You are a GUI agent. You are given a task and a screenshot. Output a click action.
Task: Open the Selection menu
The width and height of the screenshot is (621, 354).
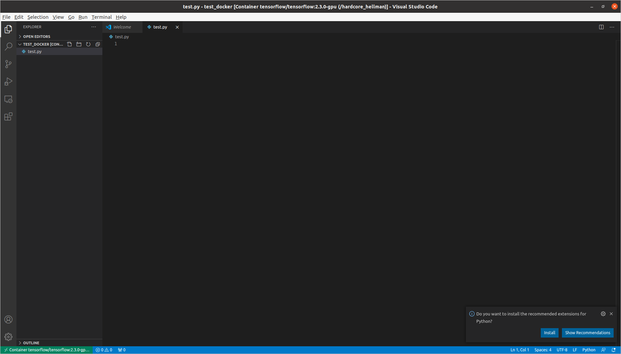(x=38, y=17)
